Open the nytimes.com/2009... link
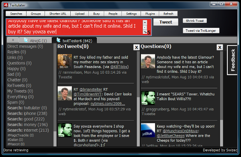This screenshot has width=241, height=157. coord(108,103)
